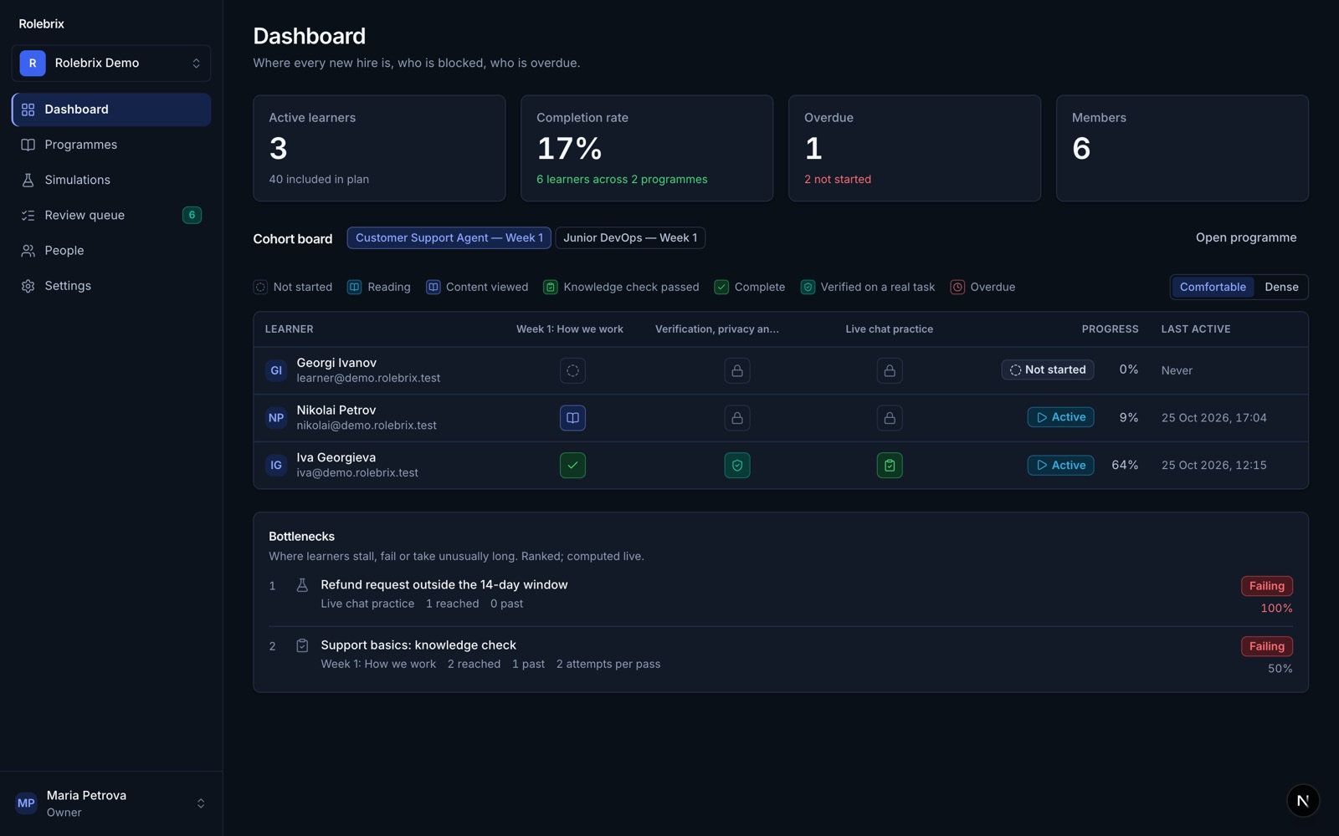Click the Active learners stat card

pyautogui.click(x=379, y=148)
